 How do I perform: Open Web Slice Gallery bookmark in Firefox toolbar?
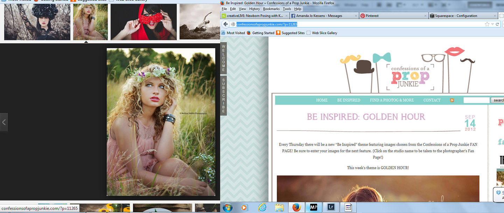click(322, 33)
